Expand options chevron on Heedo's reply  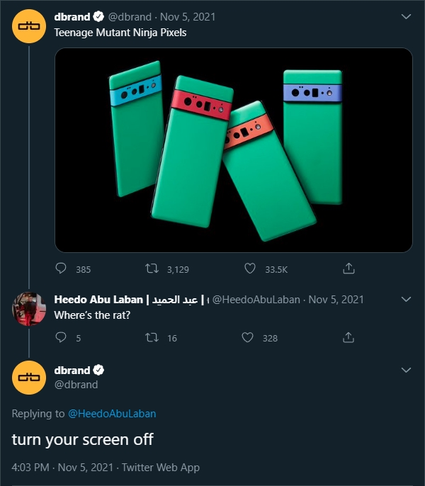406,300
